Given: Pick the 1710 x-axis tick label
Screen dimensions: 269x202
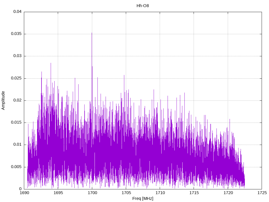Looking at the screenshot, I should 160,193.
